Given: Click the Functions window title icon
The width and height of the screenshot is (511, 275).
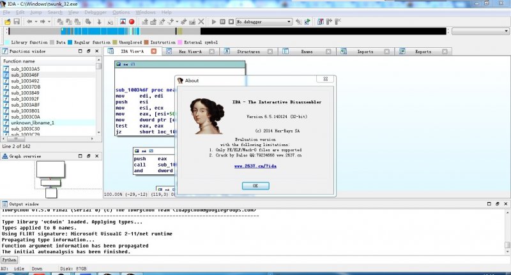Looking at the screenshot, I should [5, 51].
